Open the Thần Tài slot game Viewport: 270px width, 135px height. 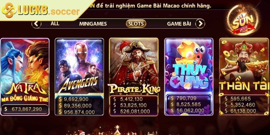(x=244, y=77)
